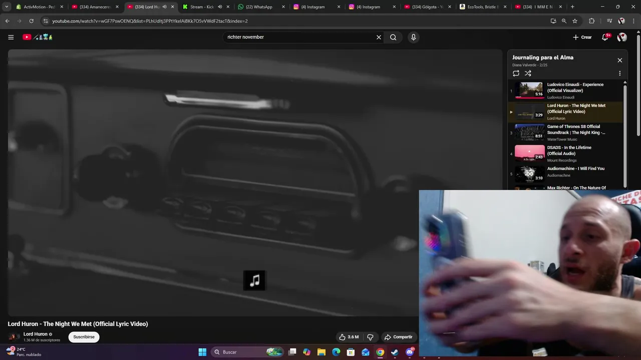The height and width of the screenshot is (360, 641).
Task: Play Game of Thrones S8 soundtrack thumbnail
Action: (x=529, y=132)
